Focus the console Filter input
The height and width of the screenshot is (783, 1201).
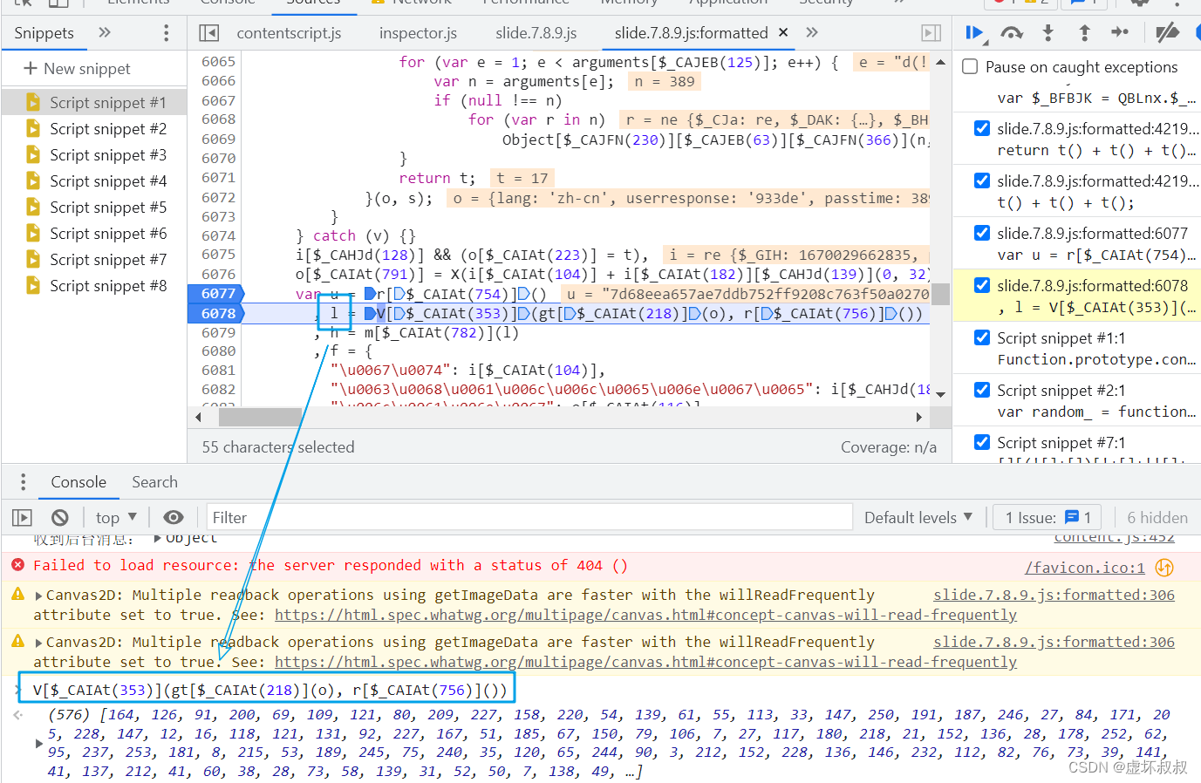529,517
